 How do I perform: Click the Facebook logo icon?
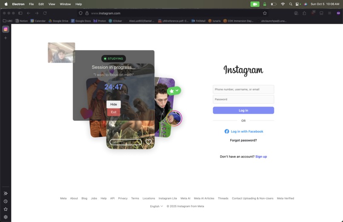[x=227, y=132]
